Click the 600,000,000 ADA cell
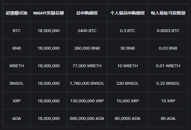 87,118
